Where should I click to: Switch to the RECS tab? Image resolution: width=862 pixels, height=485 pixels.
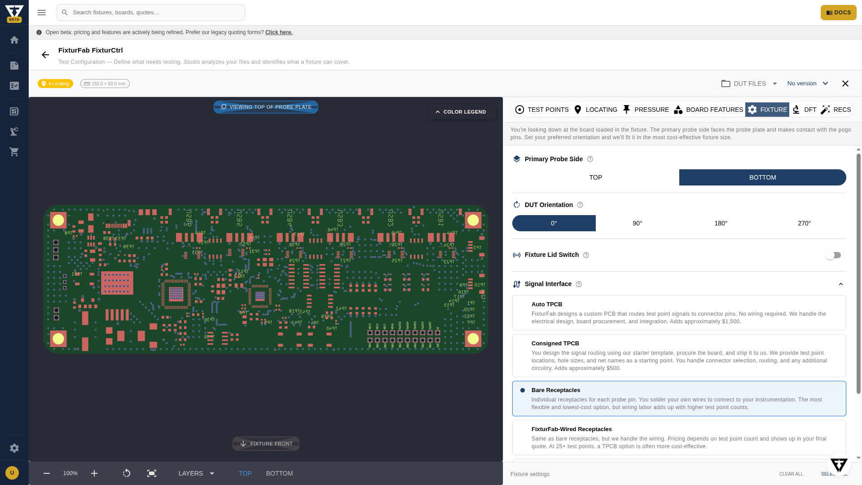[836, 110]
